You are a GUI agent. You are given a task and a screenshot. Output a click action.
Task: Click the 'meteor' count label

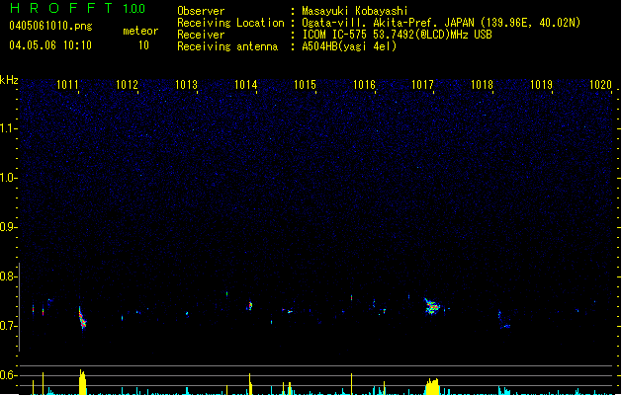pyautogui.click(x=140, y=31)
